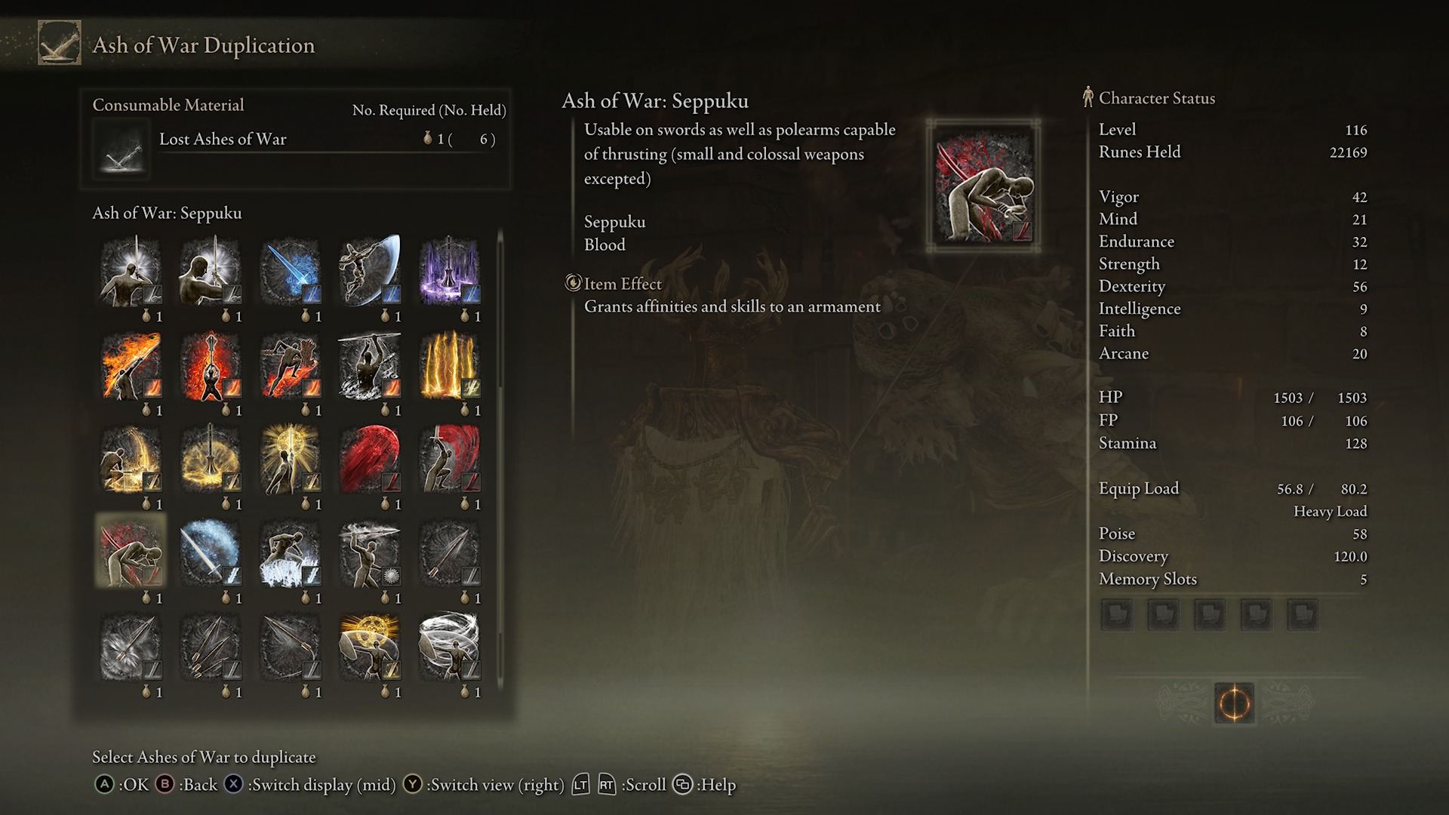Viewport: 1449px width, 815px height.
Task: Open the Help prompt
Action: [x=704, y=785]
